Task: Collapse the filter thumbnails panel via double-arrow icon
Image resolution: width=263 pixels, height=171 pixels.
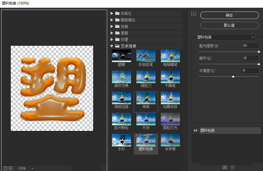Action: tap(194, 14)
